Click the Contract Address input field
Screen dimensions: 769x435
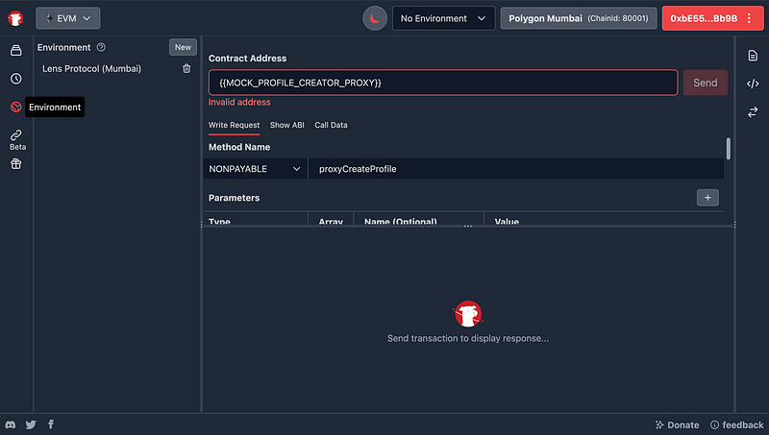[x=442, y=83]
